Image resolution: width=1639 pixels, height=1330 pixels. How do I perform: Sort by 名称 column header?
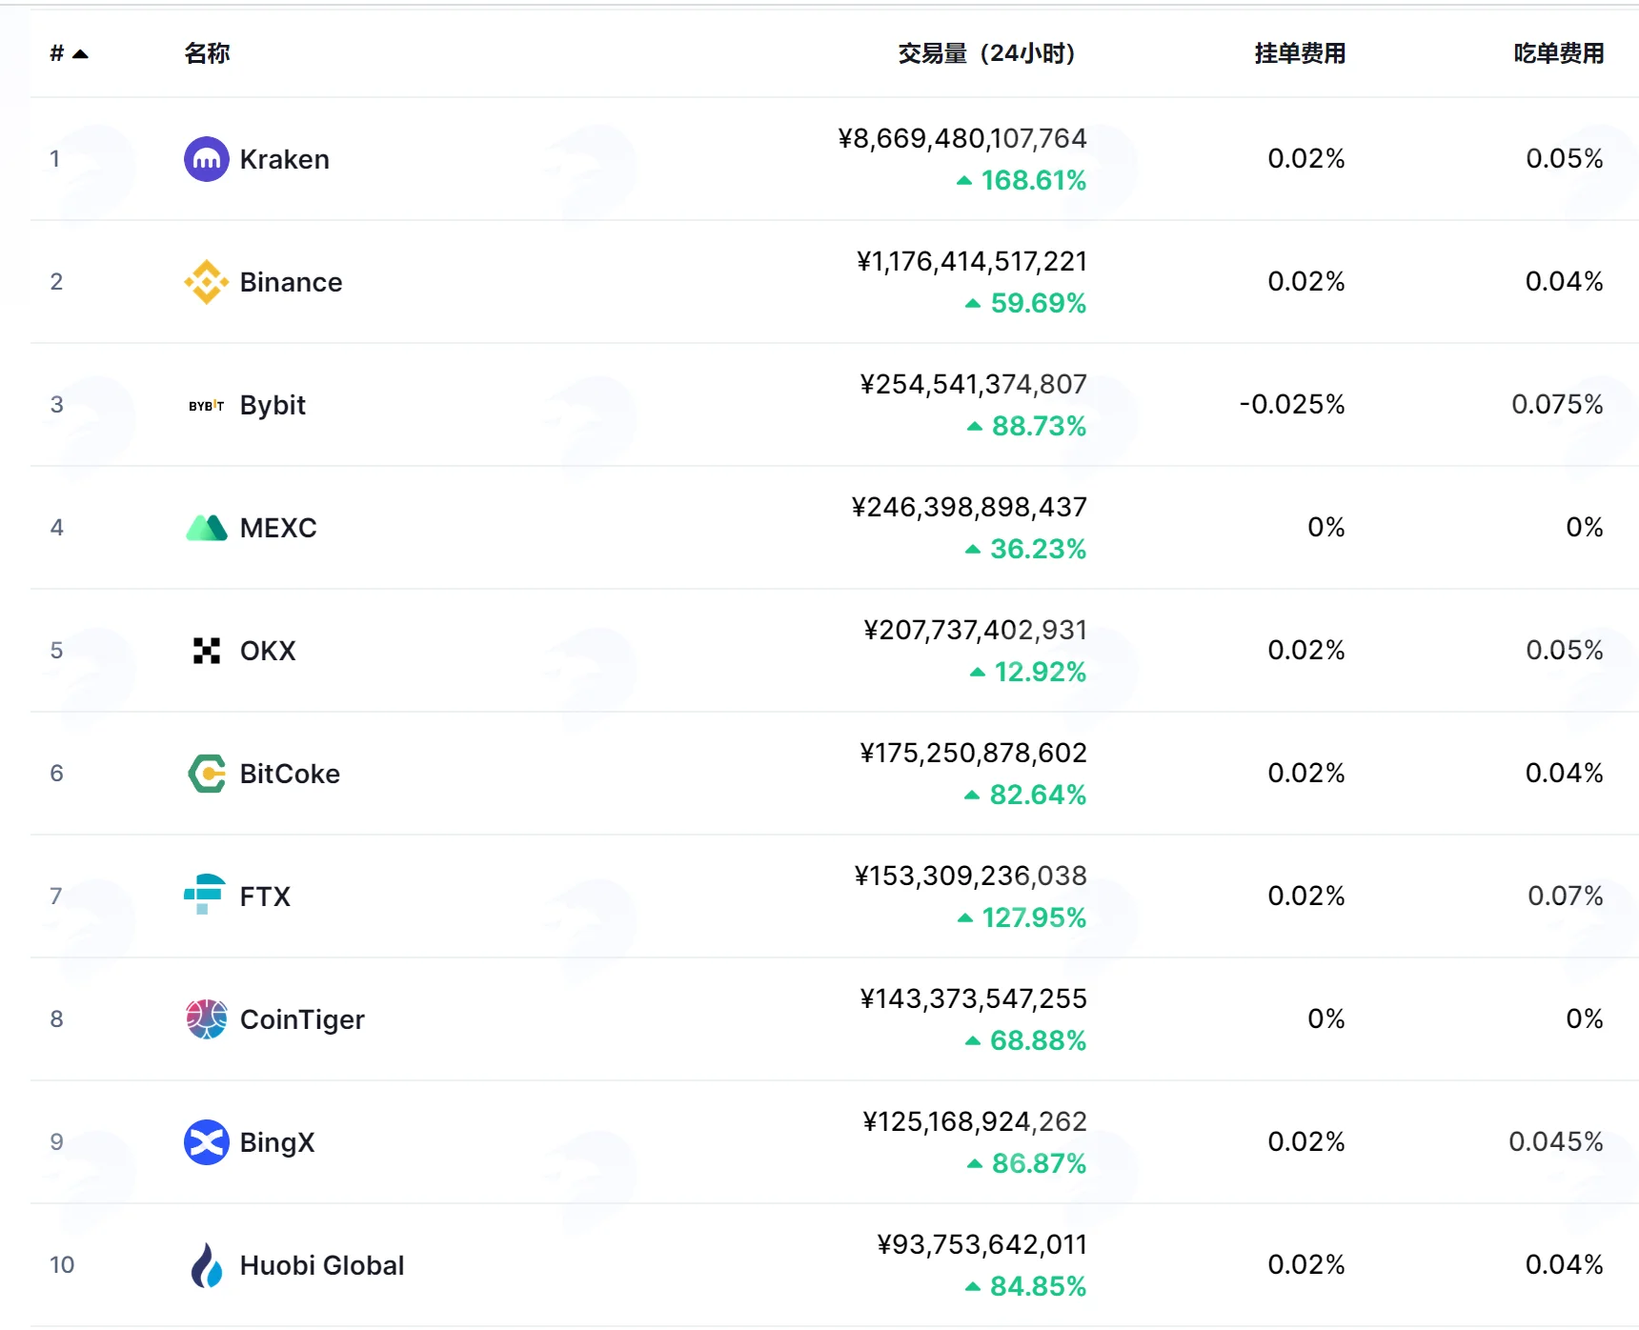207,53
